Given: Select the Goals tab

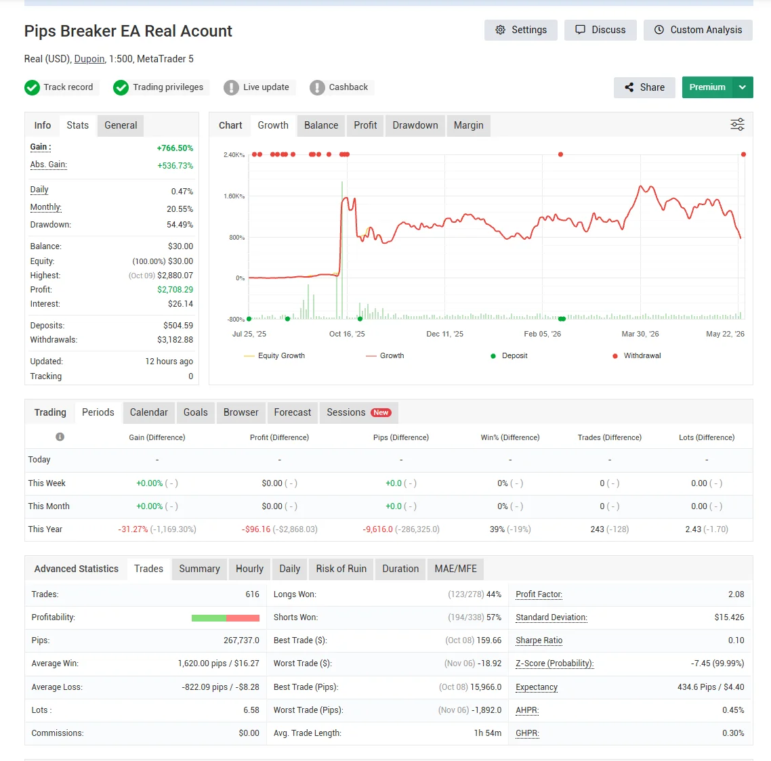Looking at the screenshot, I should [196, 413].
